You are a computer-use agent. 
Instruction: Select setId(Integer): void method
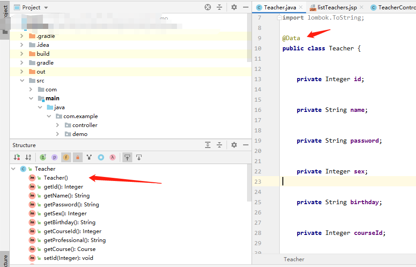click(x=68, y=258)
